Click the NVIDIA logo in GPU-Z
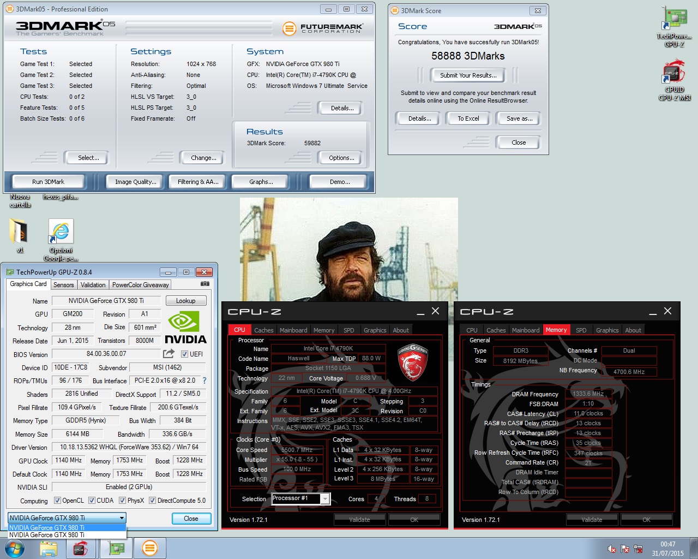 (x=185, y=327)
